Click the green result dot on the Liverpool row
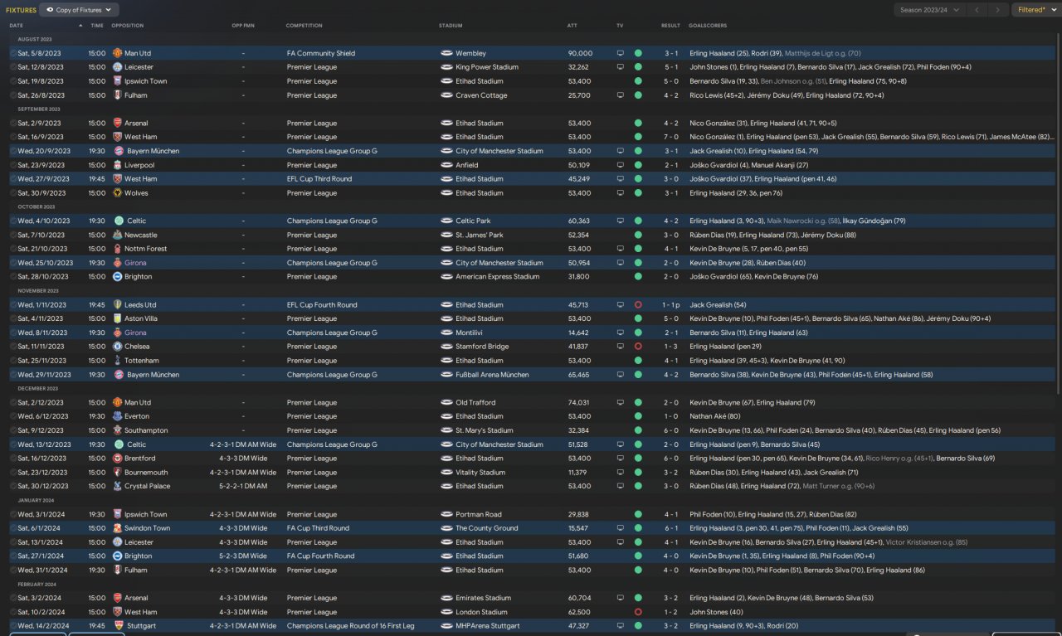 pos(638,165)
